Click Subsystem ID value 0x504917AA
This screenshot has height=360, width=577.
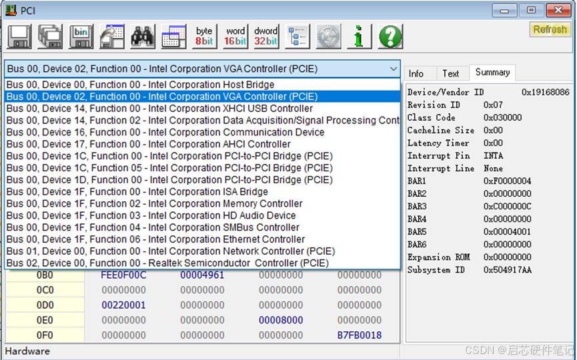click(508, 270)
